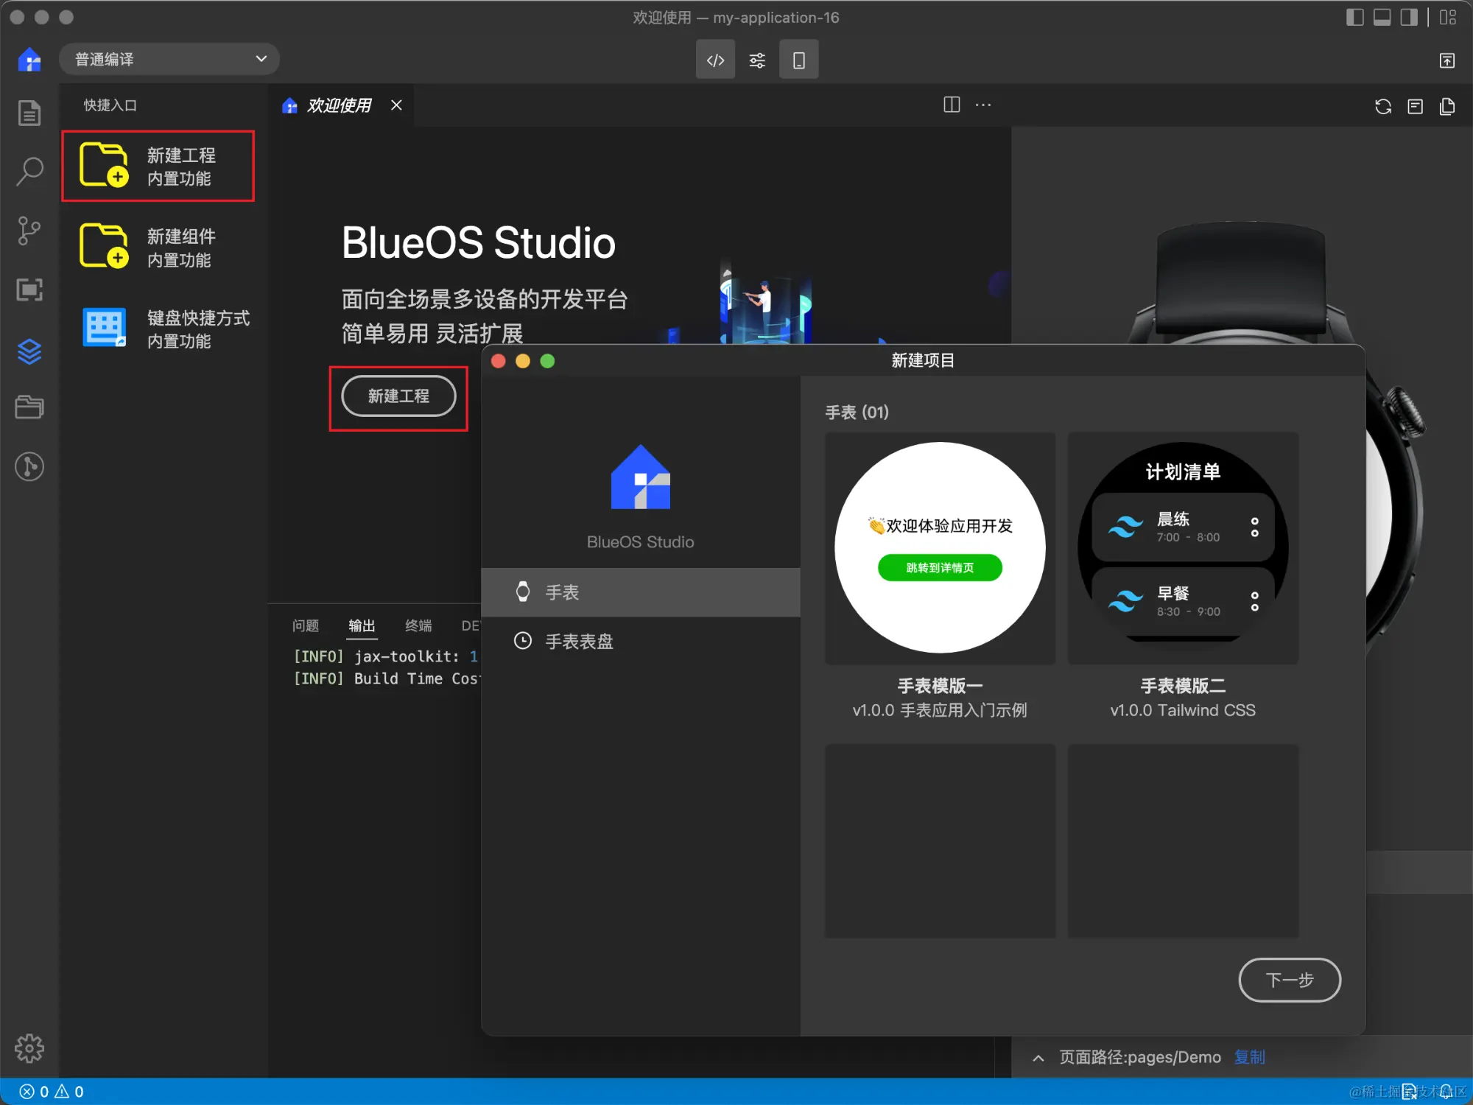The height and width of the screenshot is (1105, 1473).
Task: Click the 下一步 button
Action: click(x=1289, y=980)
